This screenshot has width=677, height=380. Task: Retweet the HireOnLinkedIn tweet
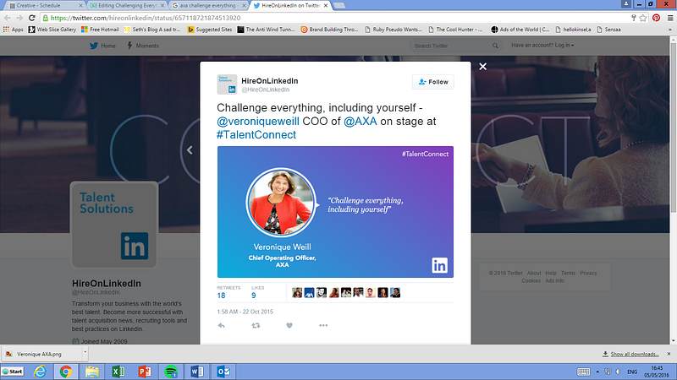coord(256,325)
